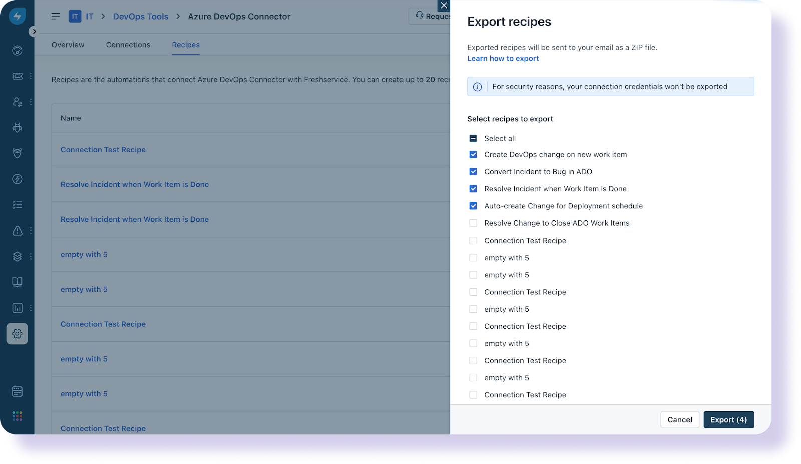
Task: Open the Changes shield icon in sidebar
Action: click(17, 153)
